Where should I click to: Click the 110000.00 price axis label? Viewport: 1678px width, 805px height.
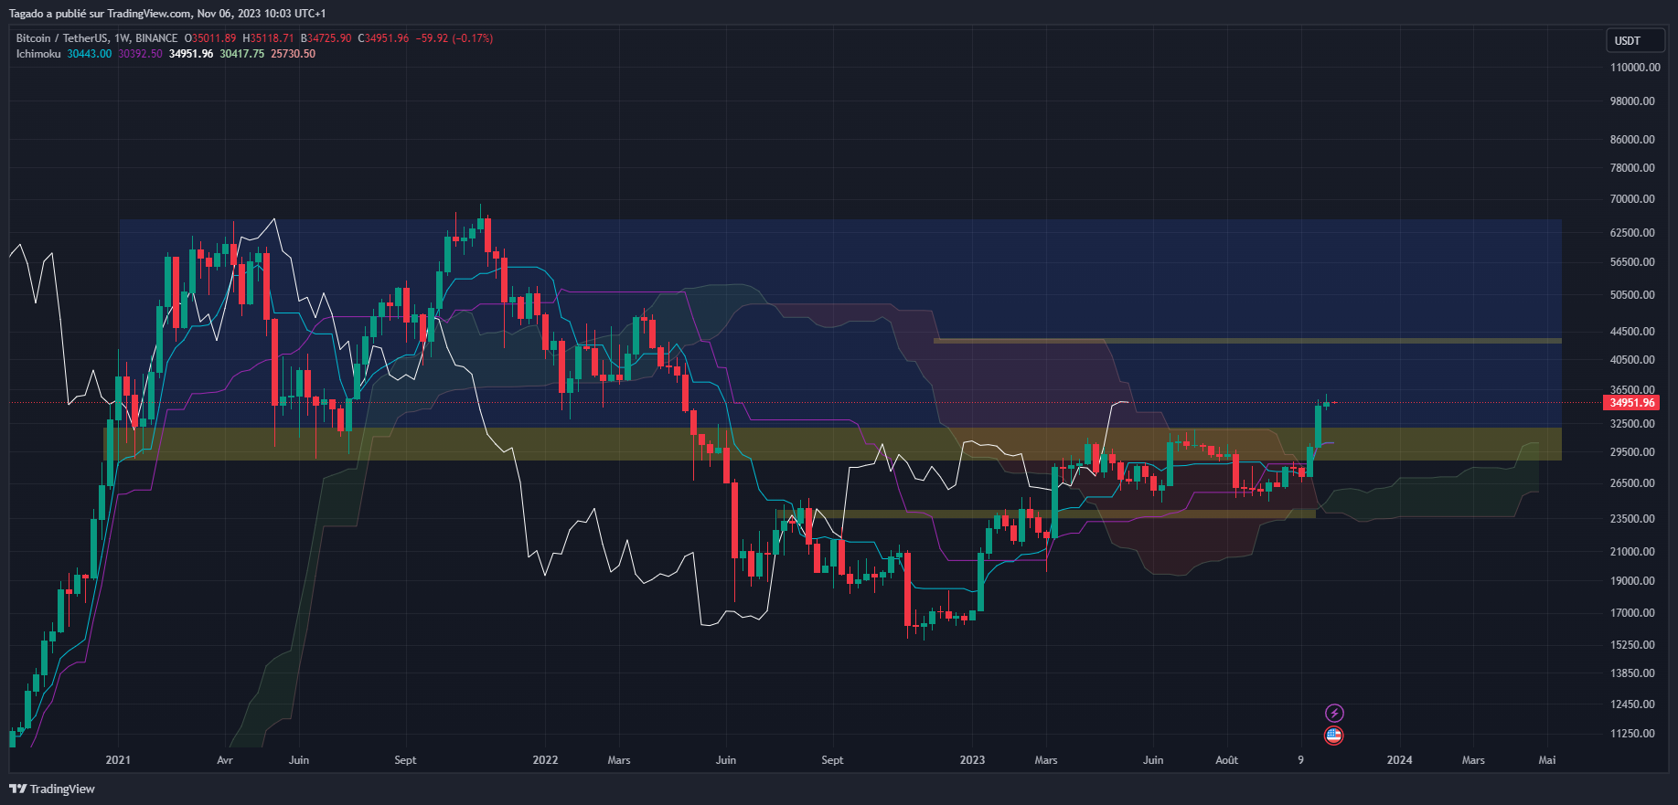pyautogui.click(x=1635, y=68)
